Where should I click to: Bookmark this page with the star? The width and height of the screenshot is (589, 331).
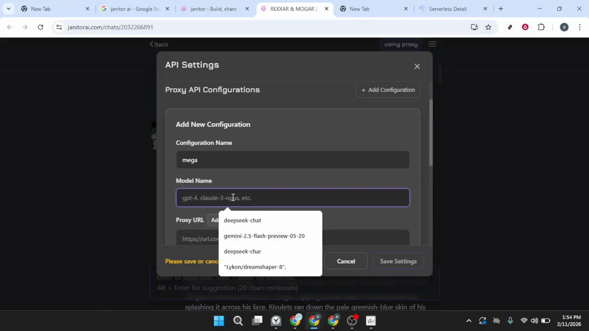click(x=488, y=27)
